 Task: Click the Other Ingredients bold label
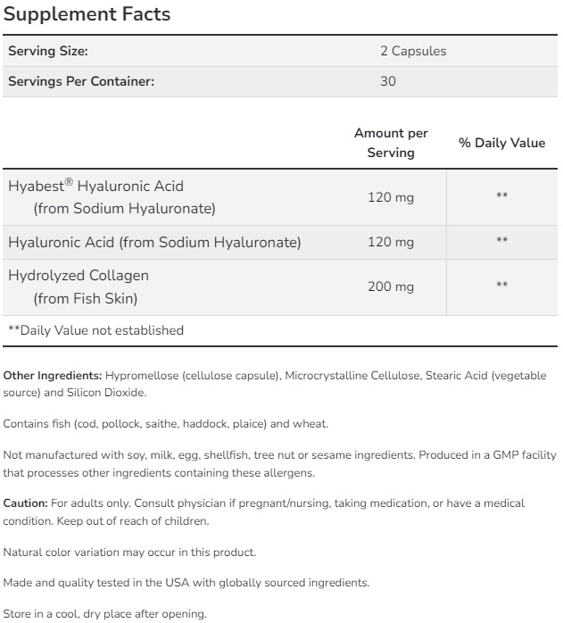(53, 377)
